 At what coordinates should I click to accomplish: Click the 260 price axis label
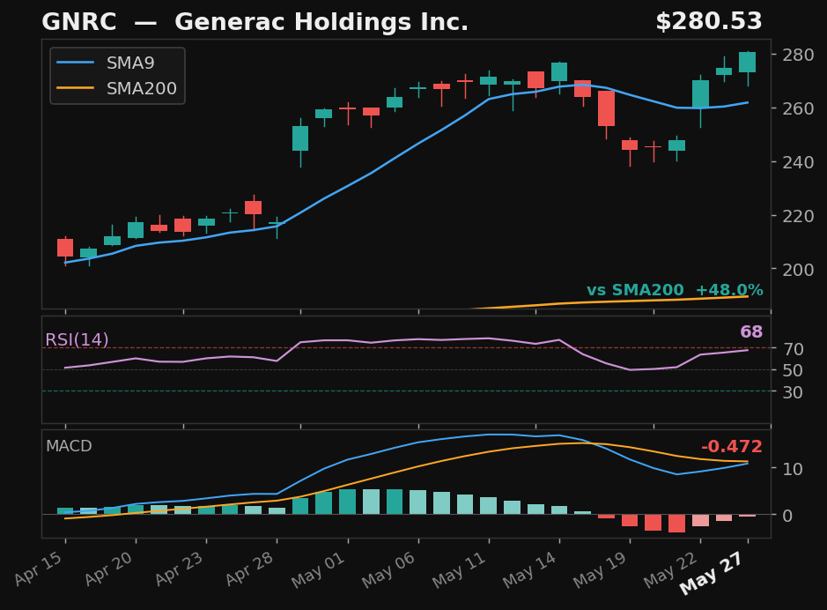(797, 108)
